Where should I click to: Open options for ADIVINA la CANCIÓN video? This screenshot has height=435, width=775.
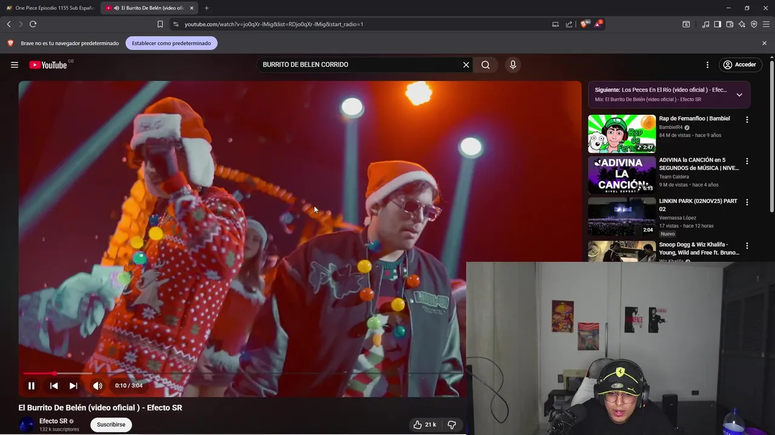point(747,161)
